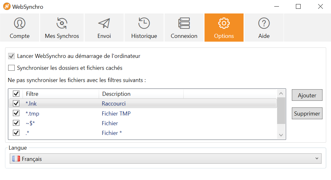Viewport: 331px width, 180px height.
Task: Go to the Connexion tab
Action: pyautogui.click(x=184, y=28)
